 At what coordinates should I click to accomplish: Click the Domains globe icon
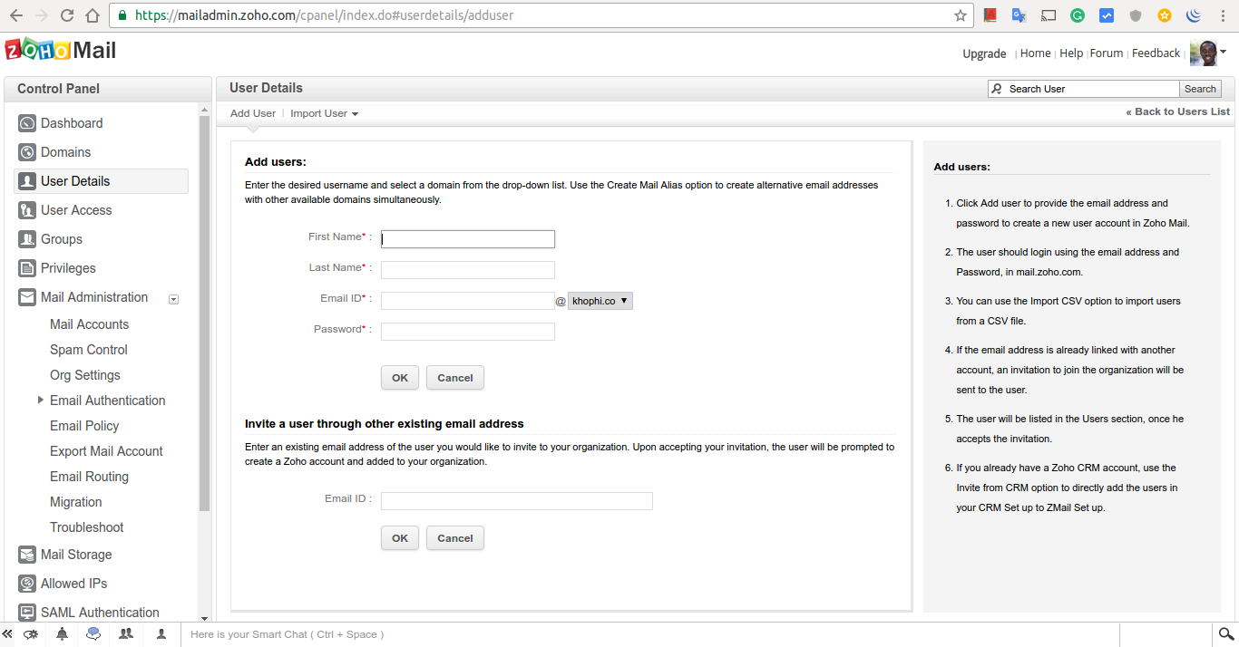tap(26, 152)
